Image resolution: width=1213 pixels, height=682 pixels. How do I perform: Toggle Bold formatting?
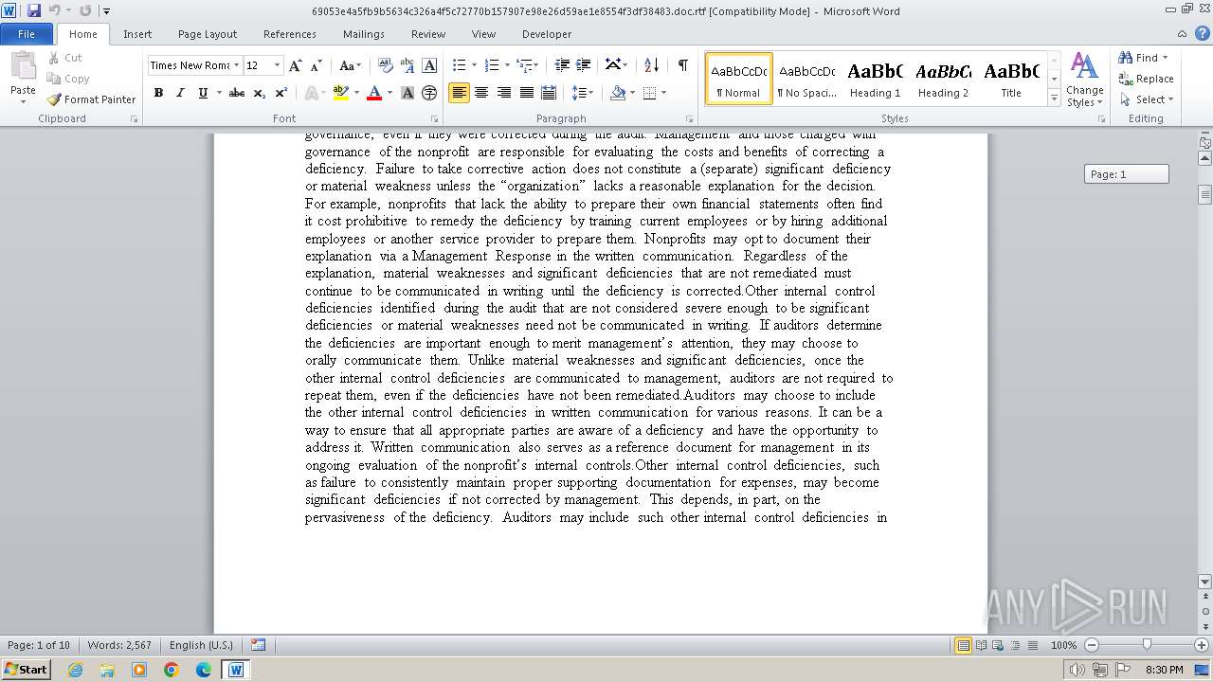pos(158,93)
